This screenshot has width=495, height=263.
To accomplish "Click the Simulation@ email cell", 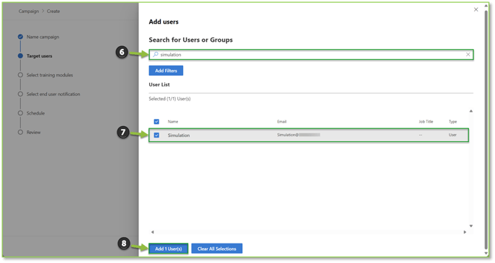I will (298, 135).
